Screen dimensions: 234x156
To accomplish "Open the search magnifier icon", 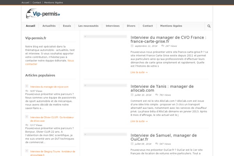I will [x=209, y=26].
